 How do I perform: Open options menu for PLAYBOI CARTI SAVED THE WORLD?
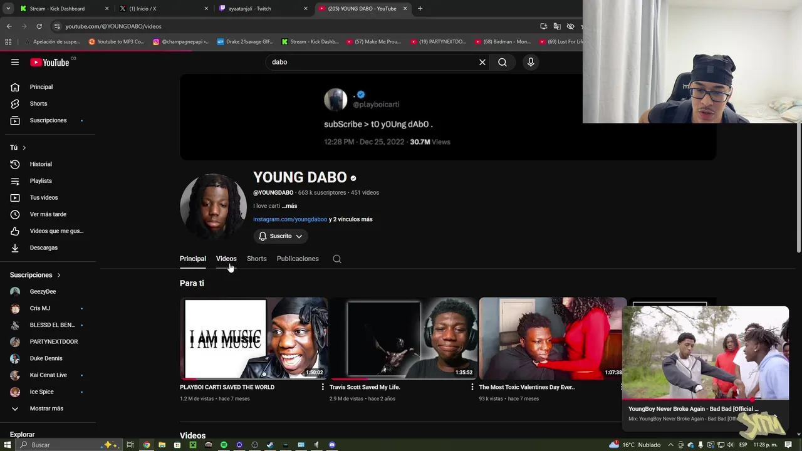point(323,387)
